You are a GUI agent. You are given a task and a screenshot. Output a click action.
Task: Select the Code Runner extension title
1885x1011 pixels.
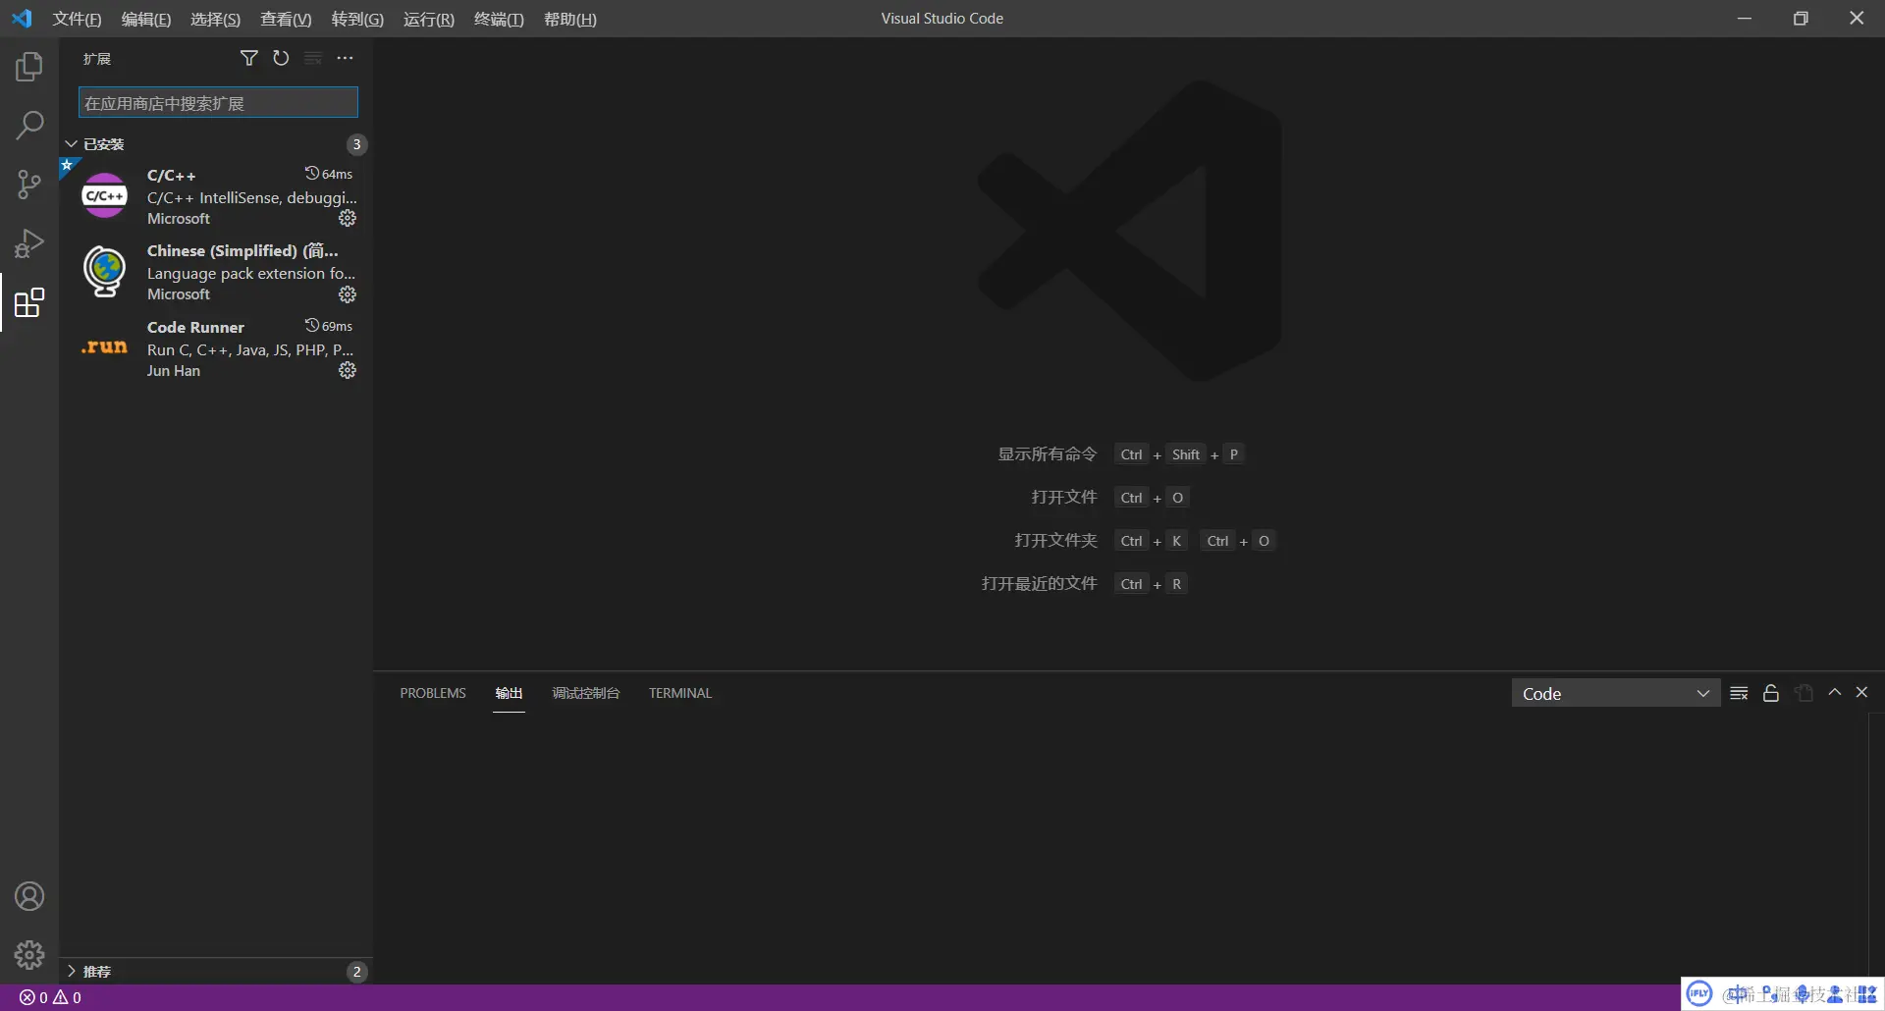tap(195, 327)
